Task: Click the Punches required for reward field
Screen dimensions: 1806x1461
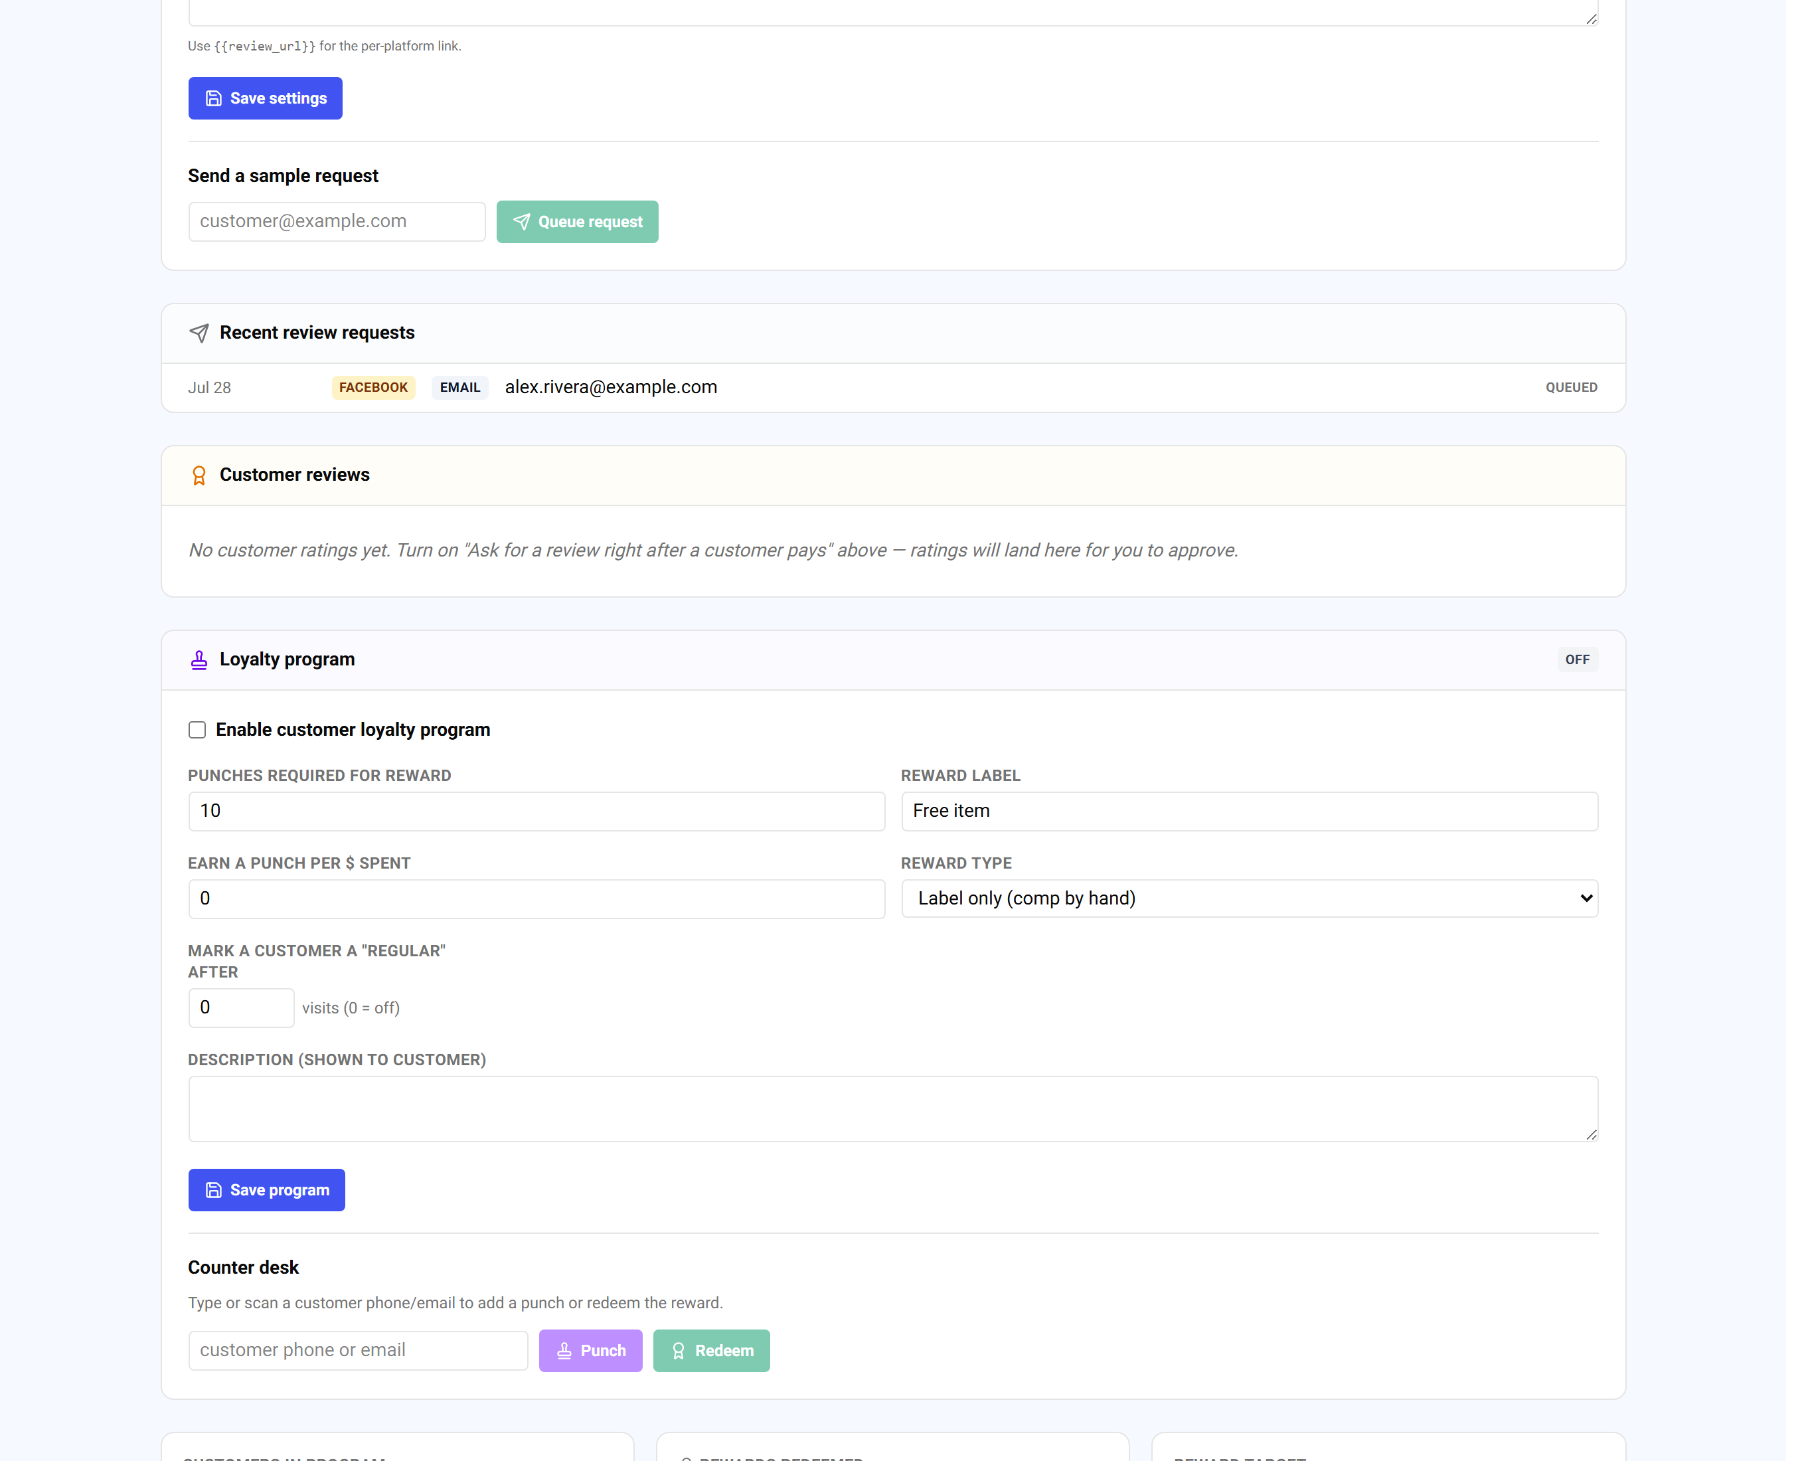Action: [536, 812]
